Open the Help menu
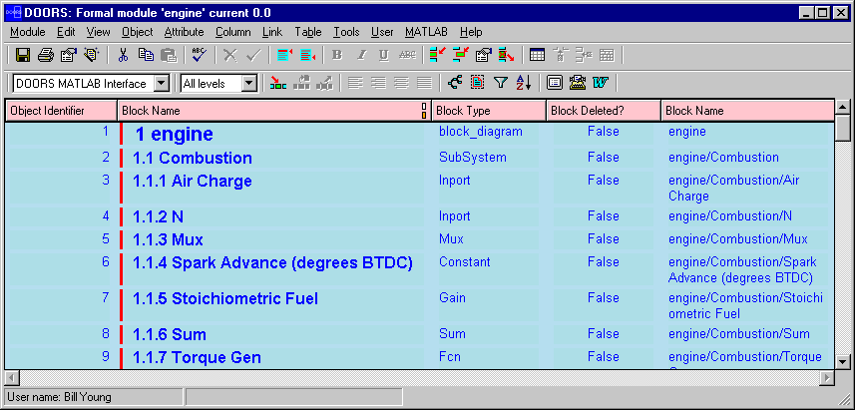855x410 pixels. click(471, 32)
